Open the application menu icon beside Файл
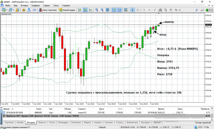The width and height of the screenshot is (214, 129). tap(2, 5)
